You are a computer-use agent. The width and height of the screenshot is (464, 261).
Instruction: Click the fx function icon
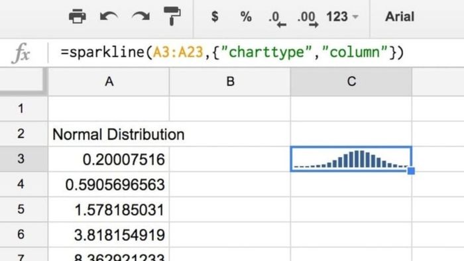[21, 53]
